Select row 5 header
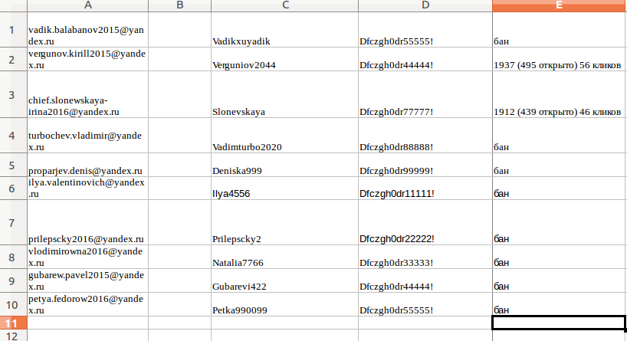Screen dimensions: 627x341 (x=13, y=165)
